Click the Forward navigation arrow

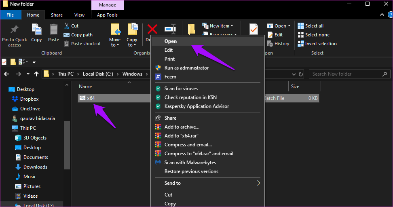point(19,74)
